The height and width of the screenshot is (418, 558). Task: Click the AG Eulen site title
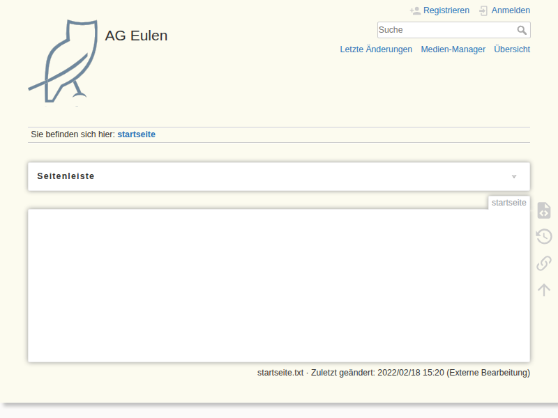pos(136,36)
